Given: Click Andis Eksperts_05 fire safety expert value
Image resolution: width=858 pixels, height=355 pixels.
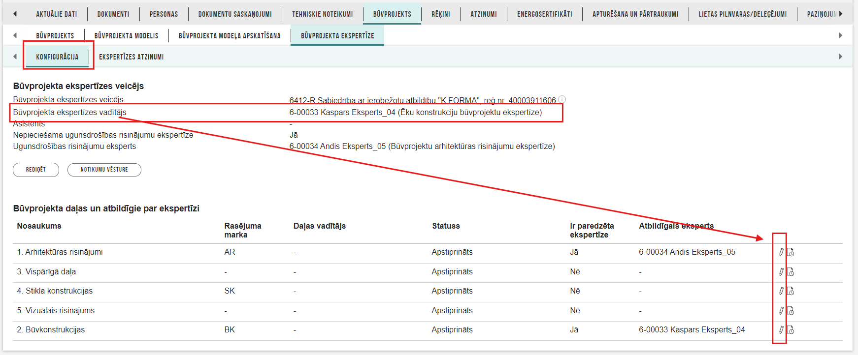Looking at the screenshot, I should pos(422,147).
